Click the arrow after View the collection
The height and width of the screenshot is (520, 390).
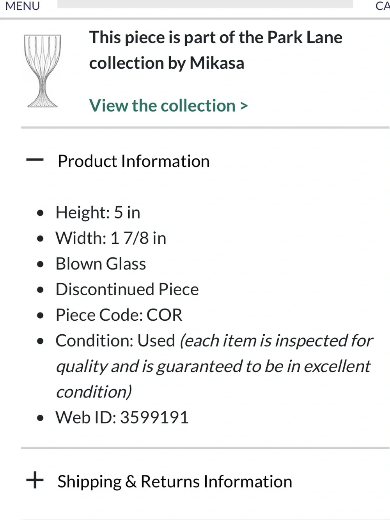[x=244, y=106]
